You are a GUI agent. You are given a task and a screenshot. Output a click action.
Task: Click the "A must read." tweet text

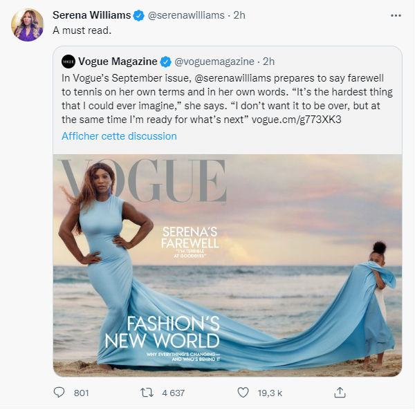point(82,31)
